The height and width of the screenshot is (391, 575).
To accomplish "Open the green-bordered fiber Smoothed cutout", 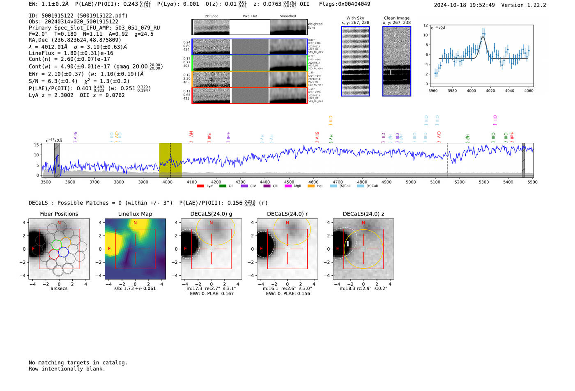I will pyautogui.click(x=288, y=63).
